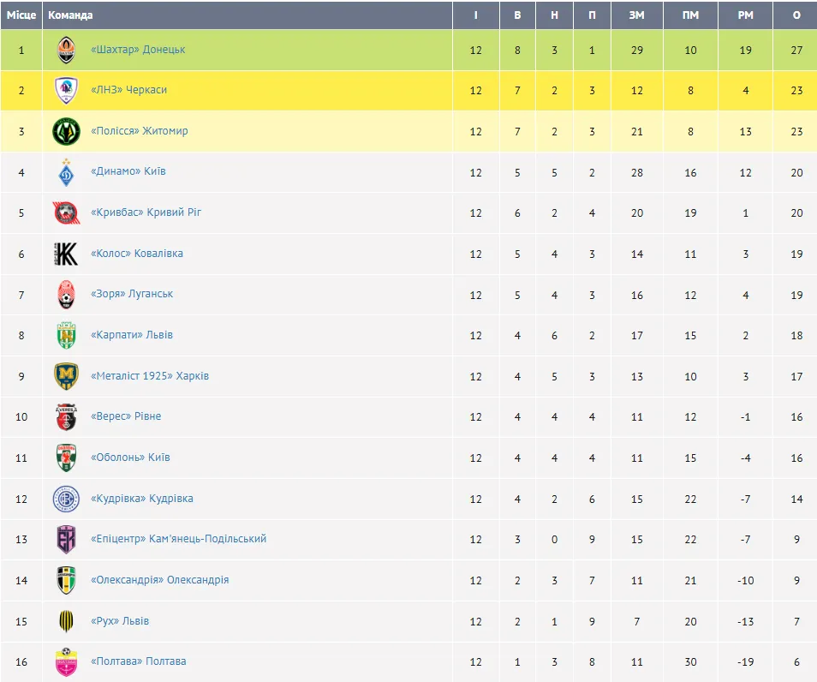This screenshot has height=682, width=817.
Task: Open the «Оболонь» Київ team link
Action: (130, 458)
